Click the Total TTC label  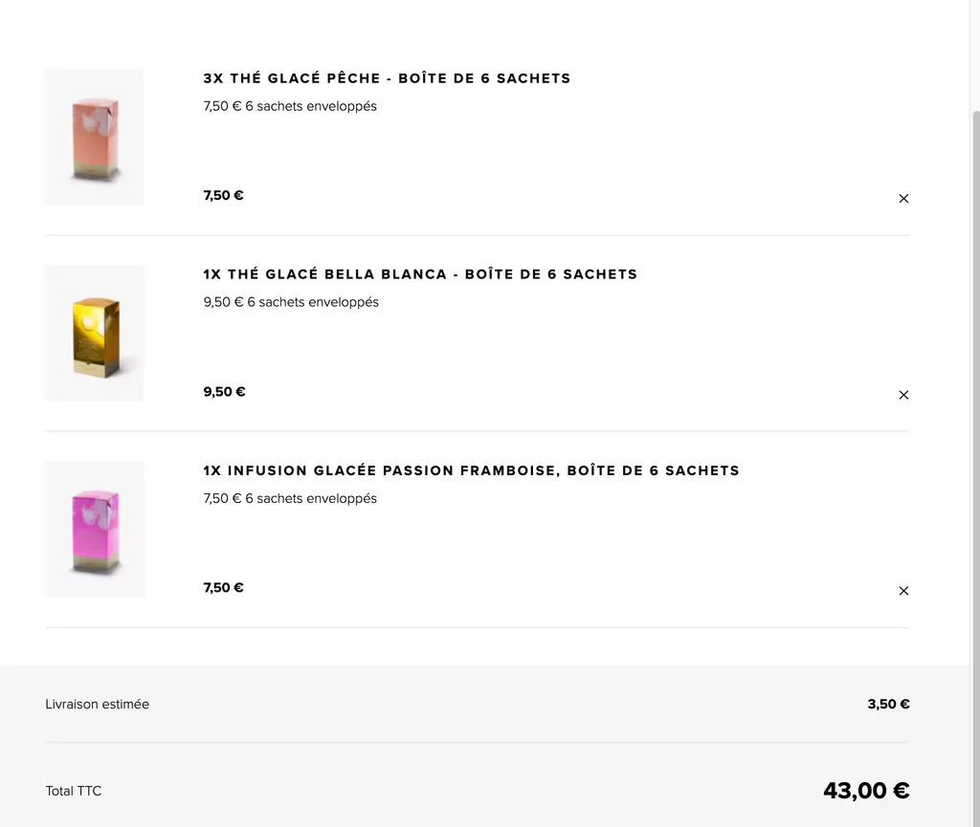73,791
